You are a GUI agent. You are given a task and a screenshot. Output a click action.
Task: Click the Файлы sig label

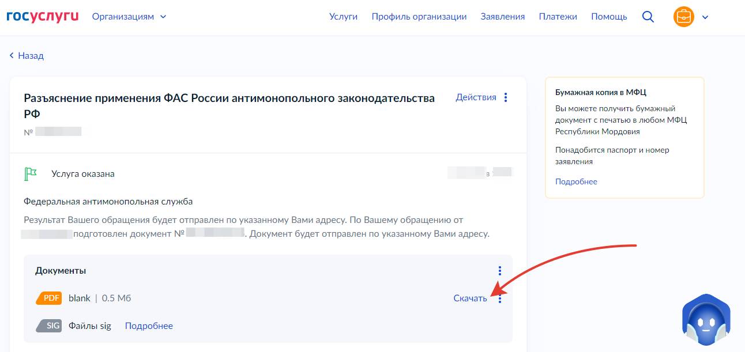(x=90, y=325)
